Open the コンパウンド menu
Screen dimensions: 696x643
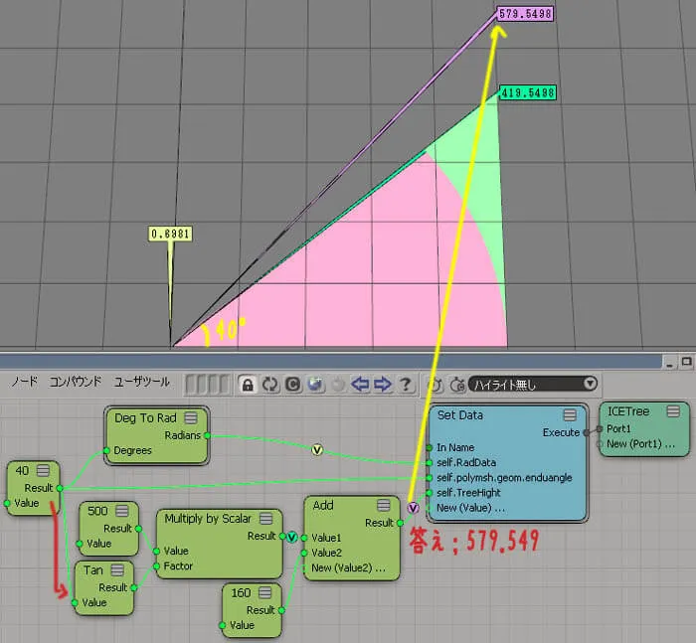click(x=75, y=382)
